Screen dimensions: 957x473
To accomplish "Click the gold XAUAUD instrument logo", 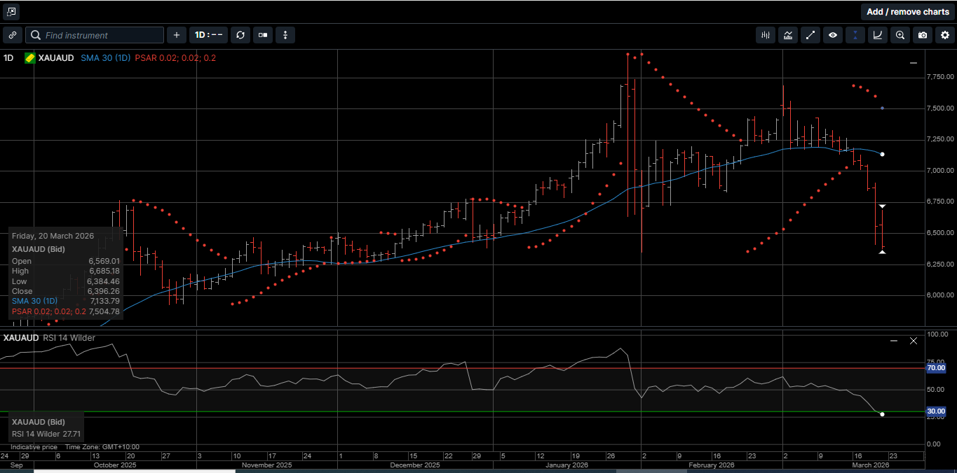I will click(29, 58).
